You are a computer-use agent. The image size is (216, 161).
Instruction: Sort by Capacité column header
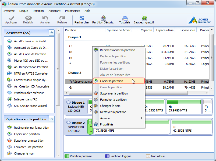143,30
